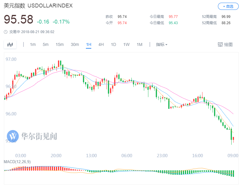
Task: Click the 09:00 time axis label
Action: coord(233,156)
